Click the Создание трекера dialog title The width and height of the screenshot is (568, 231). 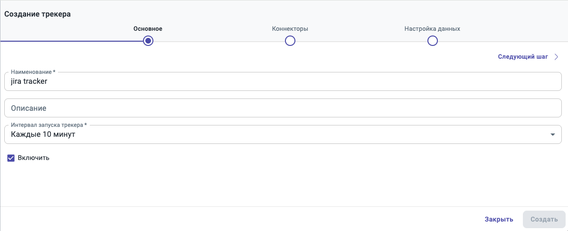click(38, 14)
